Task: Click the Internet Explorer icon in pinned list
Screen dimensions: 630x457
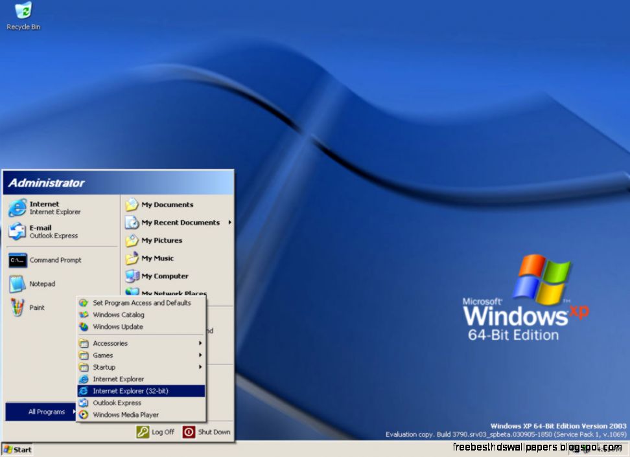Action: (17, 208)
